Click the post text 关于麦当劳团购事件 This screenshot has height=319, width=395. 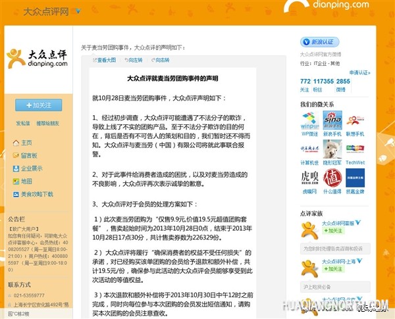point(134,47)
